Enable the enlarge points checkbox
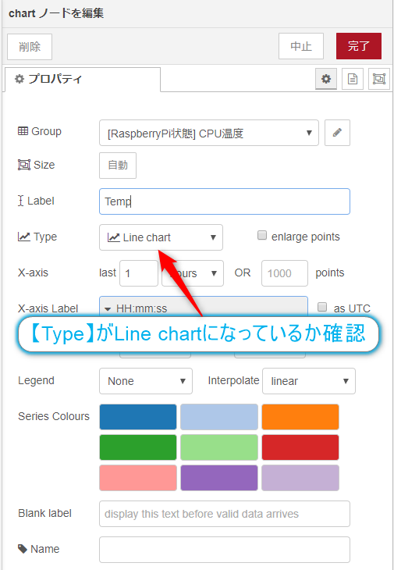This screenshot has width=394, height=570. click(x=262, y=235)
